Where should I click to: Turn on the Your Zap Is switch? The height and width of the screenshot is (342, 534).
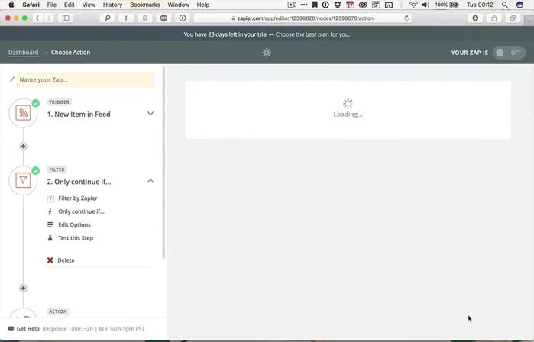[x=509, y=53]
